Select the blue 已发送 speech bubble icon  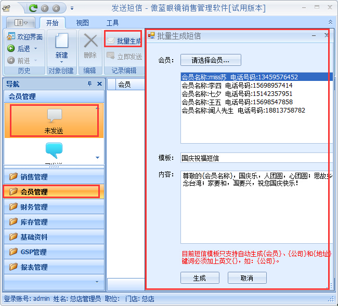point(54,150)
